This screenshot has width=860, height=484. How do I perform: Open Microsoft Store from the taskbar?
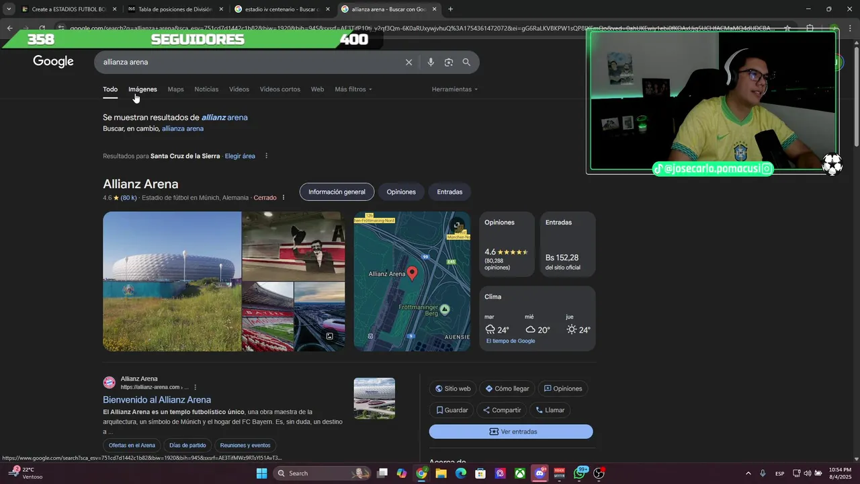tap(480, 473)
